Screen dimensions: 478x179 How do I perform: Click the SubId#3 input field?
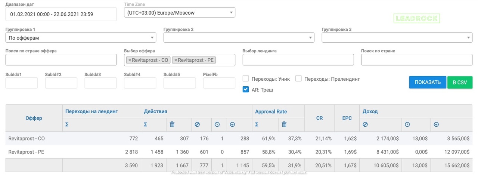(101, 83)
